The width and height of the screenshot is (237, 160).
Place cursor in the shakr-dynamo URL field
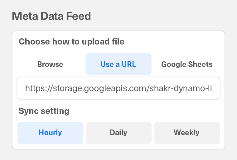click(119, 88)
